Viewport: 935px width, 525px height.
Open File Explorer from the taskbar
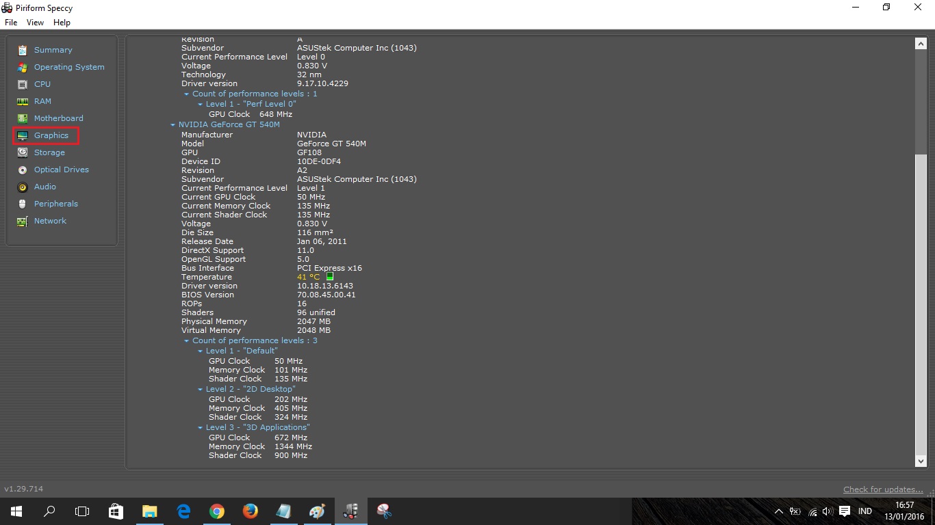click(149, 511)
